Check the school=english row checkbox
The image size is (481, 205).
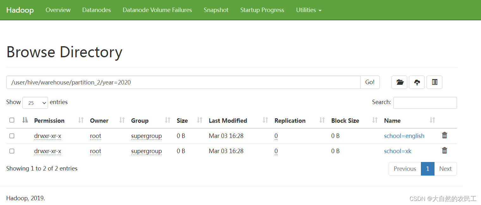tap(12, 136)
